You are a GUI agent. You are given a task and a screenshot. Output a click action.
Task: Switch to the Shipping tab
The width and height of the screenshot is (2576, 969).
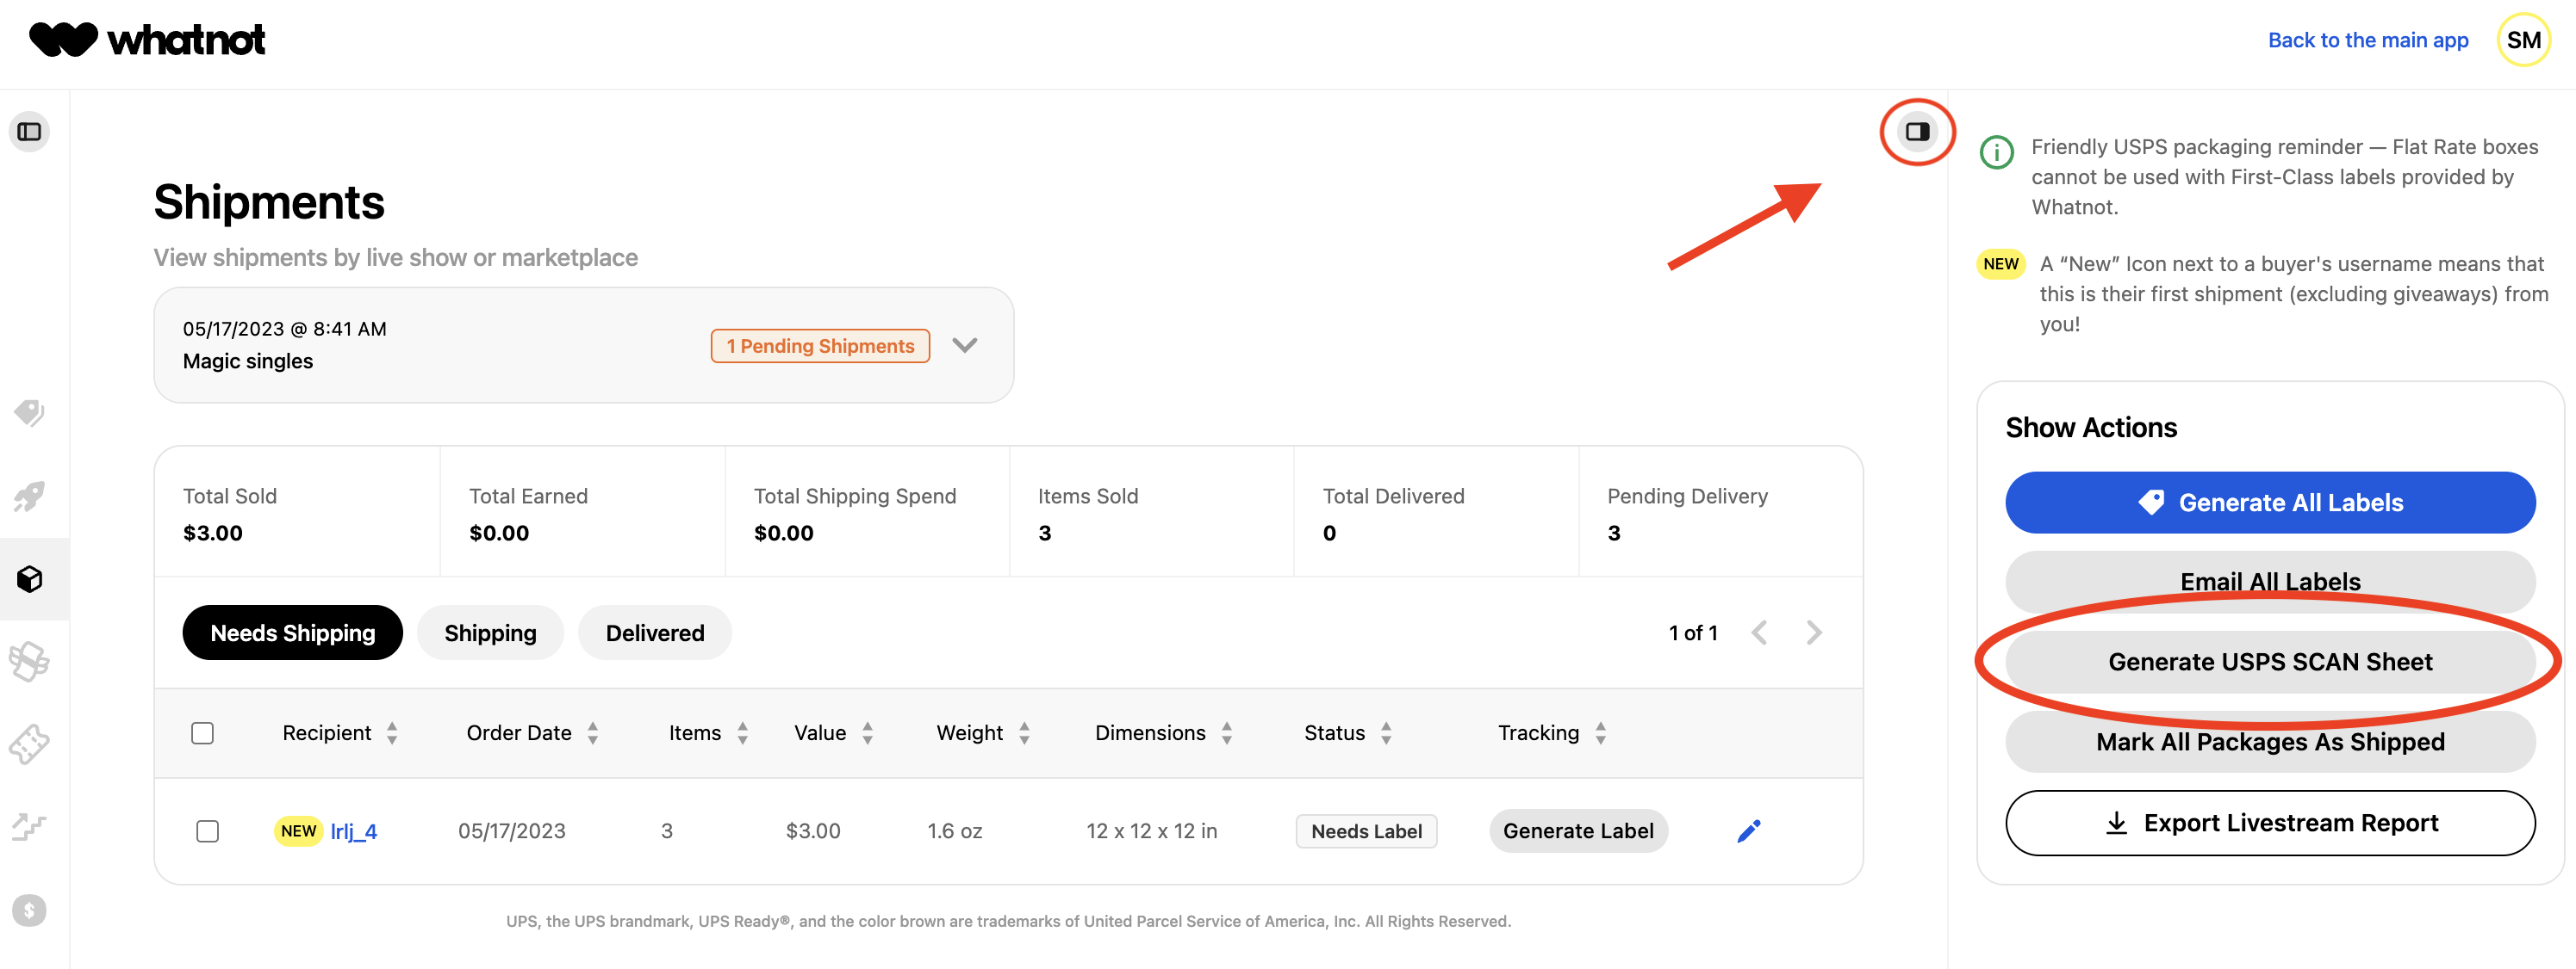pos(490,633)
